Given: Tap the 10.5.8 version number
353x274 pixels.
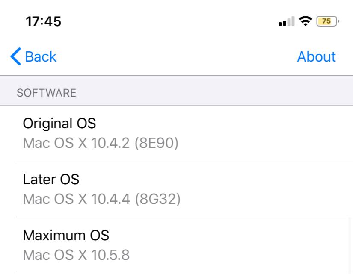Looking at the screenshot, I should click(x=110, y=255).
